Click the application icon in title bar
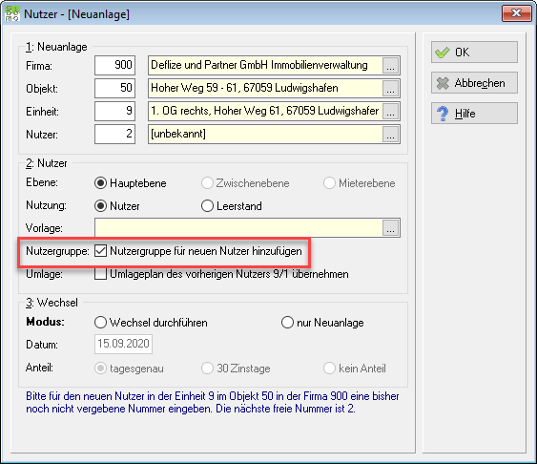 tap(12, 14)
